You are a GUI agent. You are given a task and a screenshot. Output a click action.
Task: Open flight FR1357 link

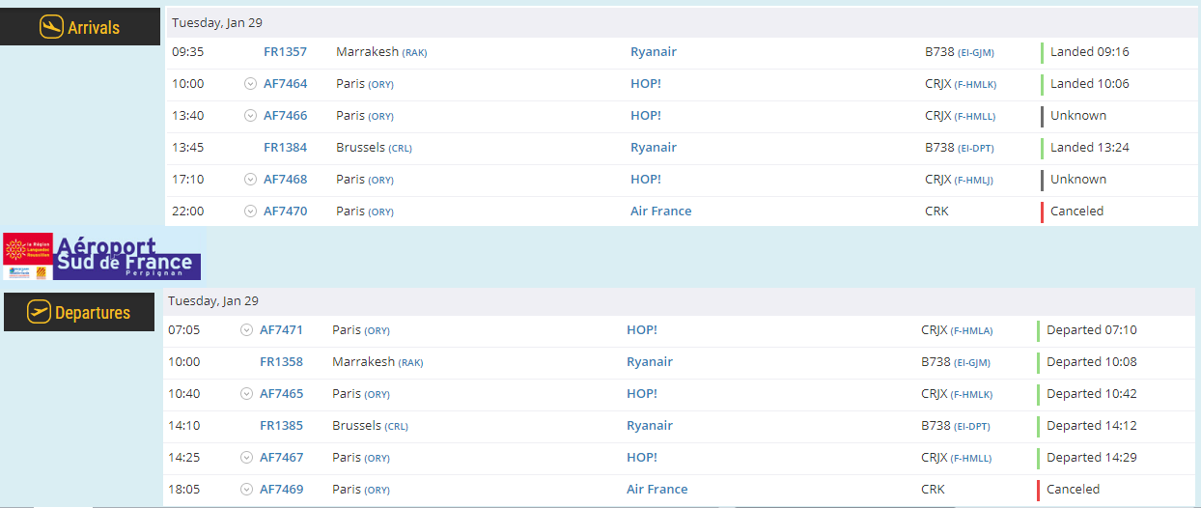pos(285,52)
